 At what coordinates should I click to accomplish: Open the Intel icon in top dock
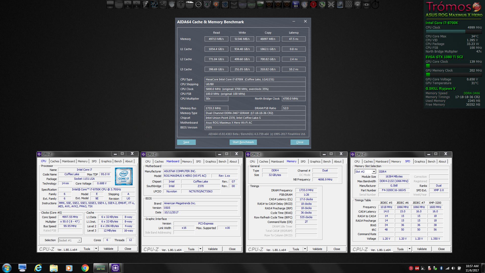click(340, 5)
